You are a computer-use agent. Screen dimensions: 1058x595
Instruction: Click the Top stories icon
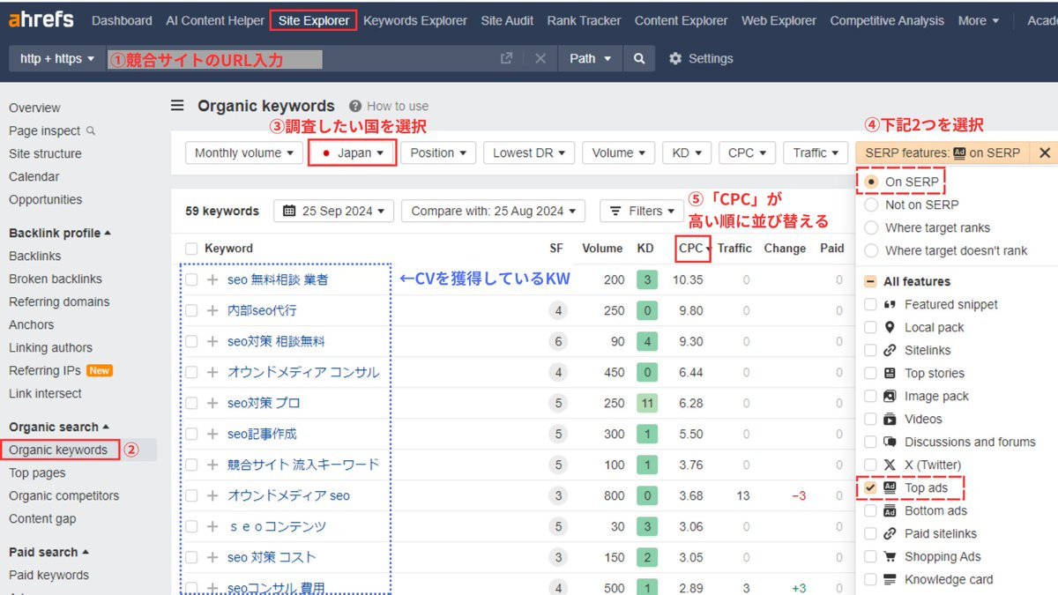click(x=890, y=373)
